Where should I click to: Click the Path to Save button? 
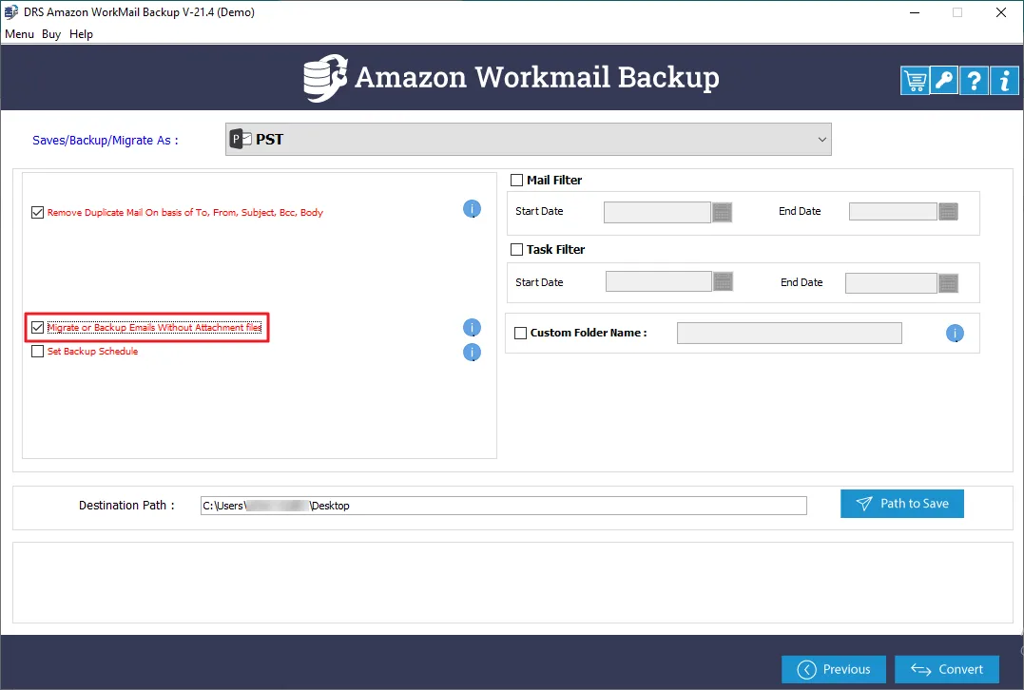tap(902, 504)
